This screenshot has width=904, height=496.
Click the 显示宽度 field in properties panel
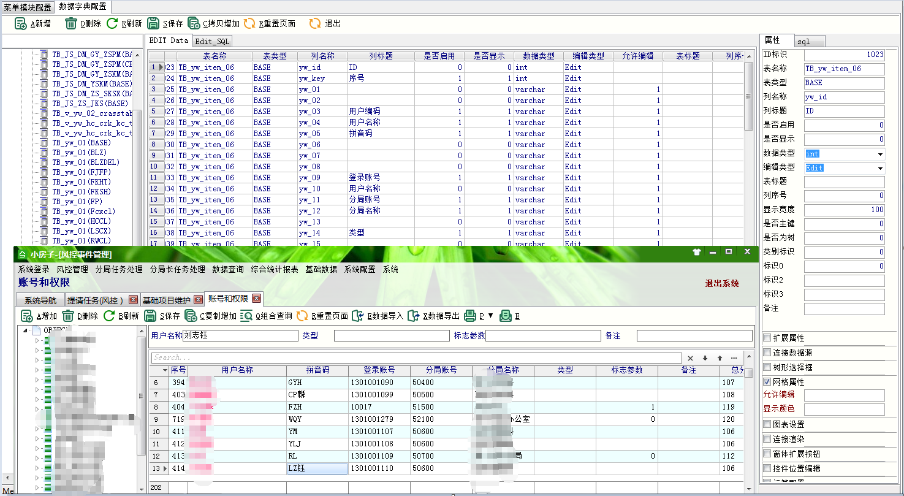click(845, 210)
